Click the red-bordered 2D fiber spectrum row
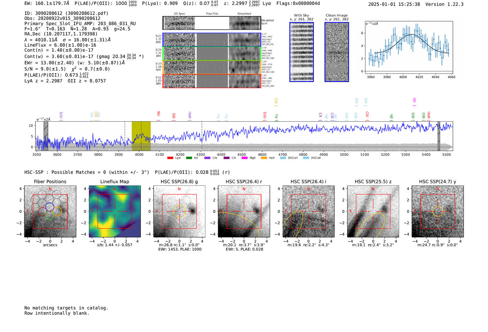Image resolution: width=488 pixels, height=332 pixels. [x=212, y=81]
